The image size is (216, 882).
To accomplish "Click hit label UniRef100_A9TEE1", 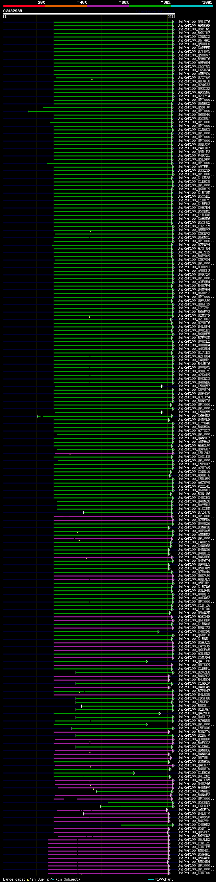I will (x=194, y=167).
